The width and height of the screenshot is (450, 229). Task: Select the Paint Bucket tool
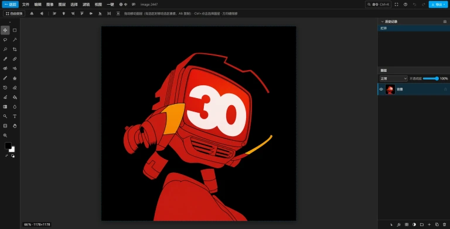coord(15,98)
